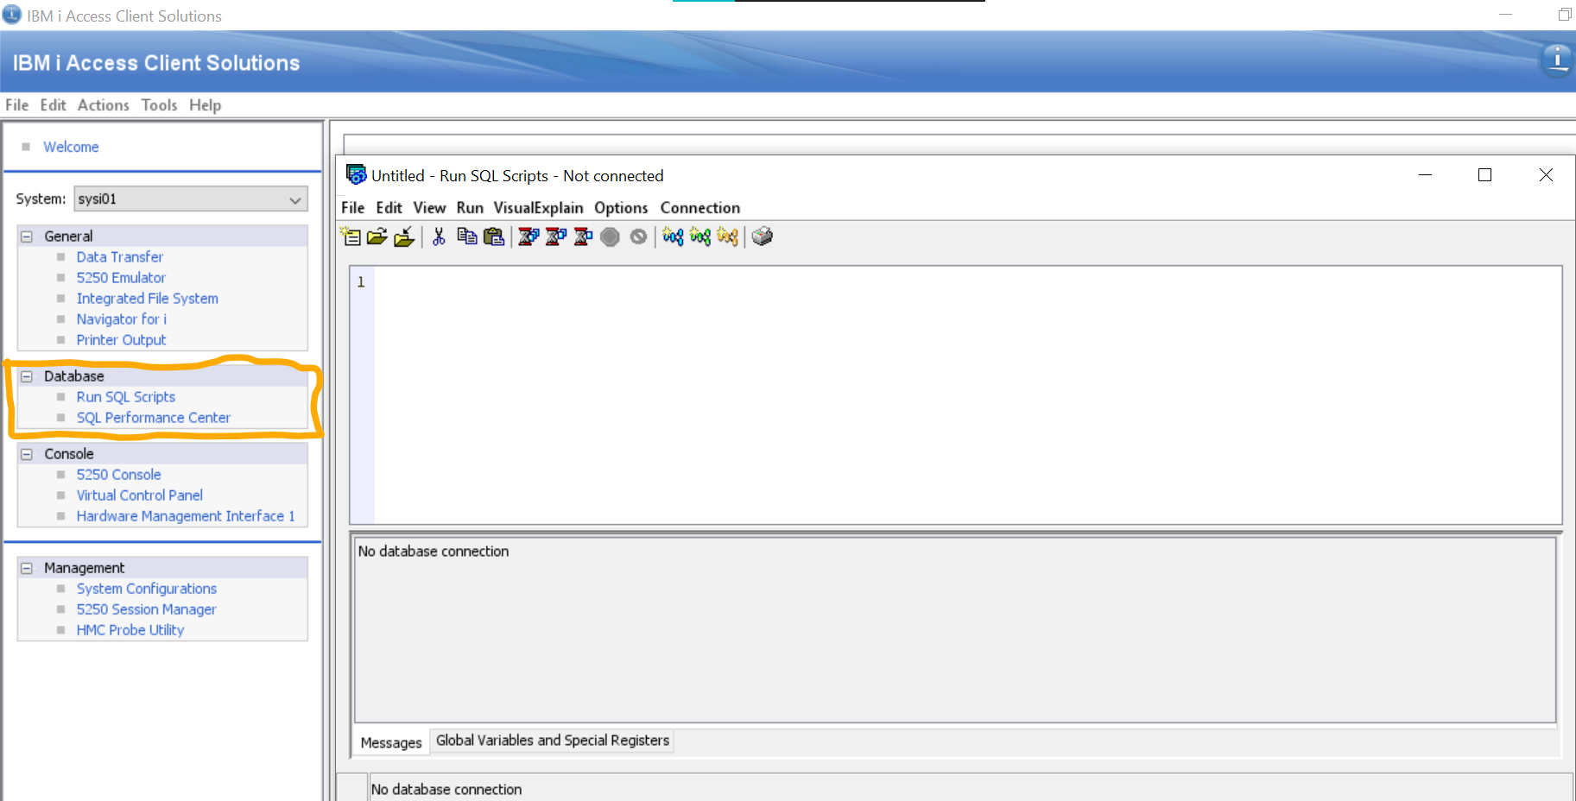
Task: Click the grey Cancel circle icon
Action: pyautogui.click(x=638, y=237)
